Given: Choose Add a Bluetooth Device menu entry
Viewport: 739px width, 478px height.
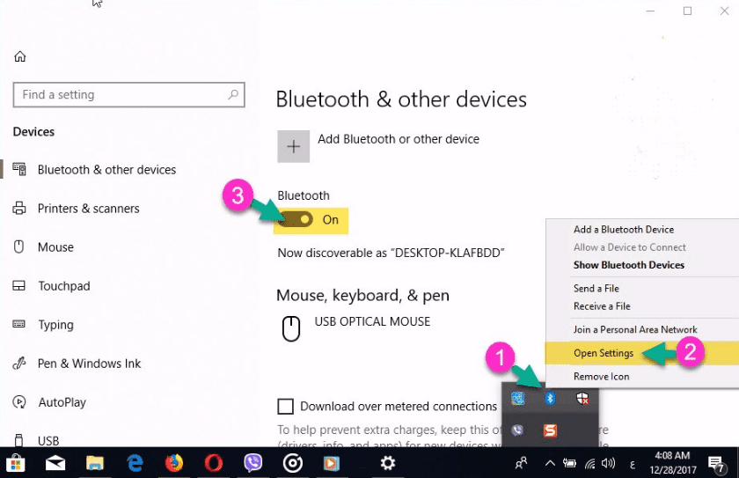Looking at the screenshot, I should [x=623, y=230].
